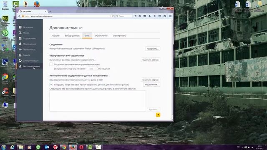Open Yandex Browser from taskbar
Screen dimensions: 267x150
[x=55, y=147]
